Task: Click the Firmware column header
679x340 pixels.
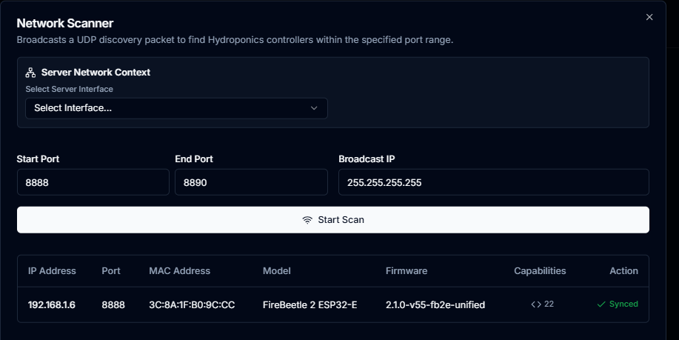Action: (x=407, y=270)
